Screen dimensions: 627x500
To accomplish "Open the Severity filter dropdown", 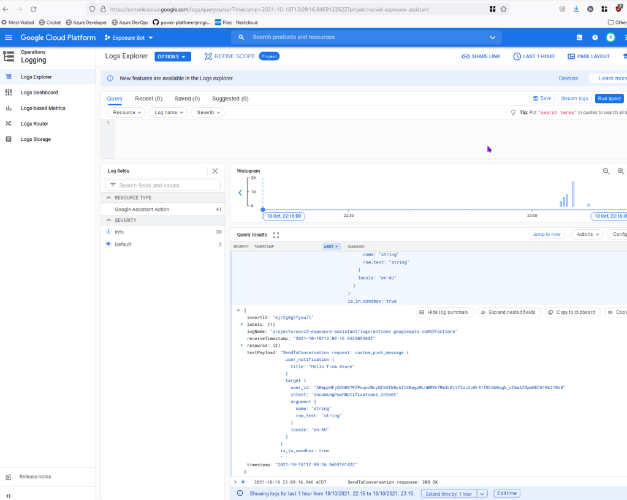I will [208, 113].
